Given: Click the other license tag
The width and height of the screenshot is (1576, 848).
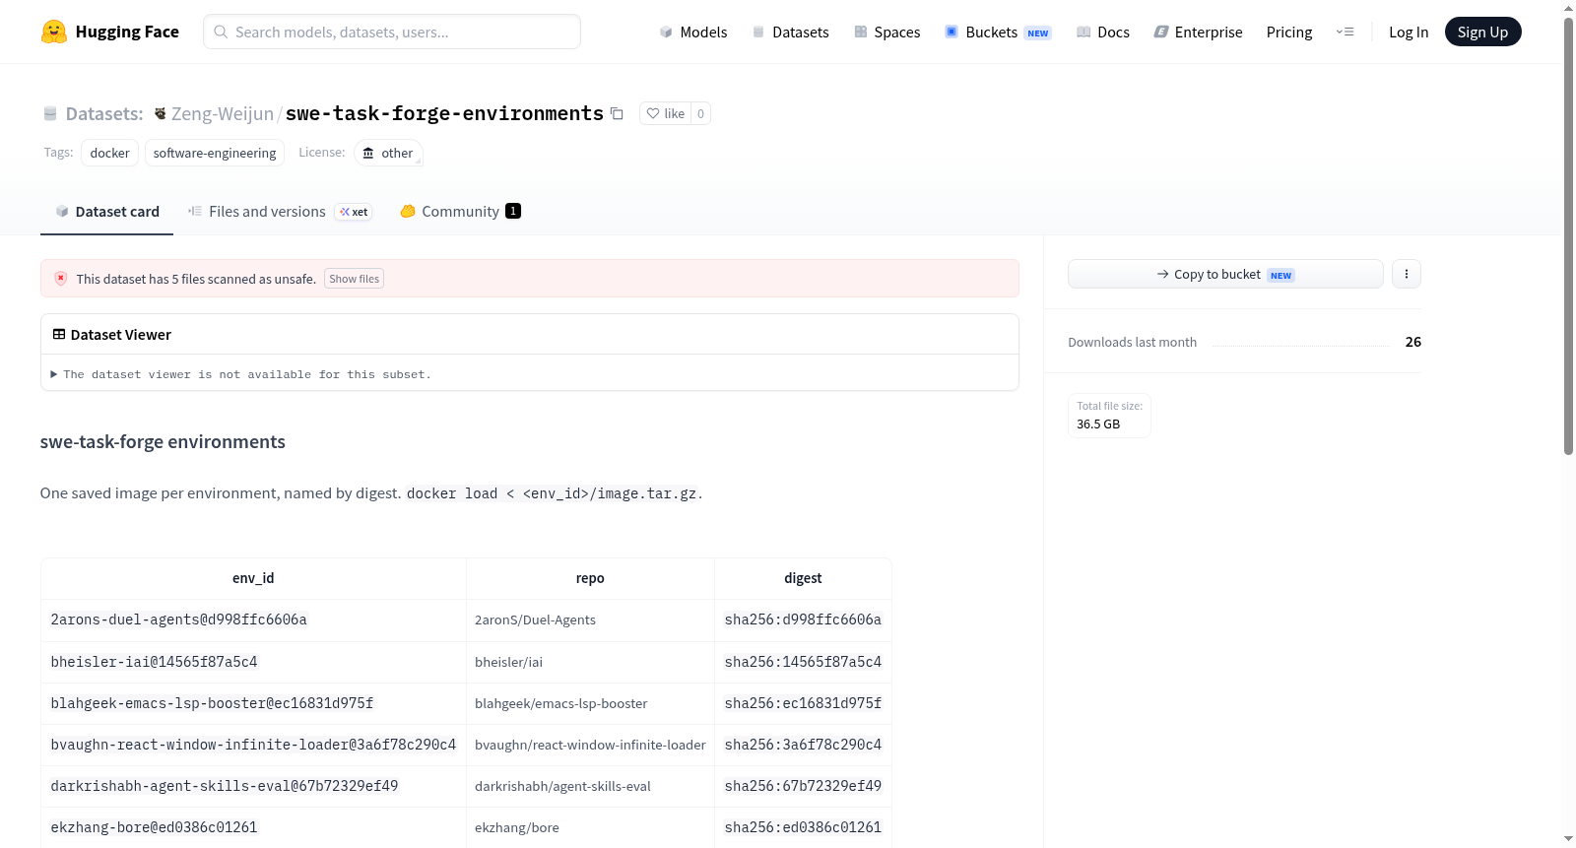Looking at the screenshot, I should pos(388,153).
